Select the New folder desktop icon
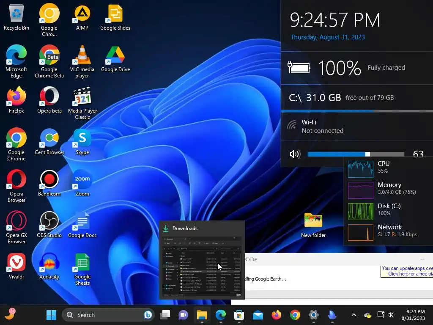 (313, 225)
